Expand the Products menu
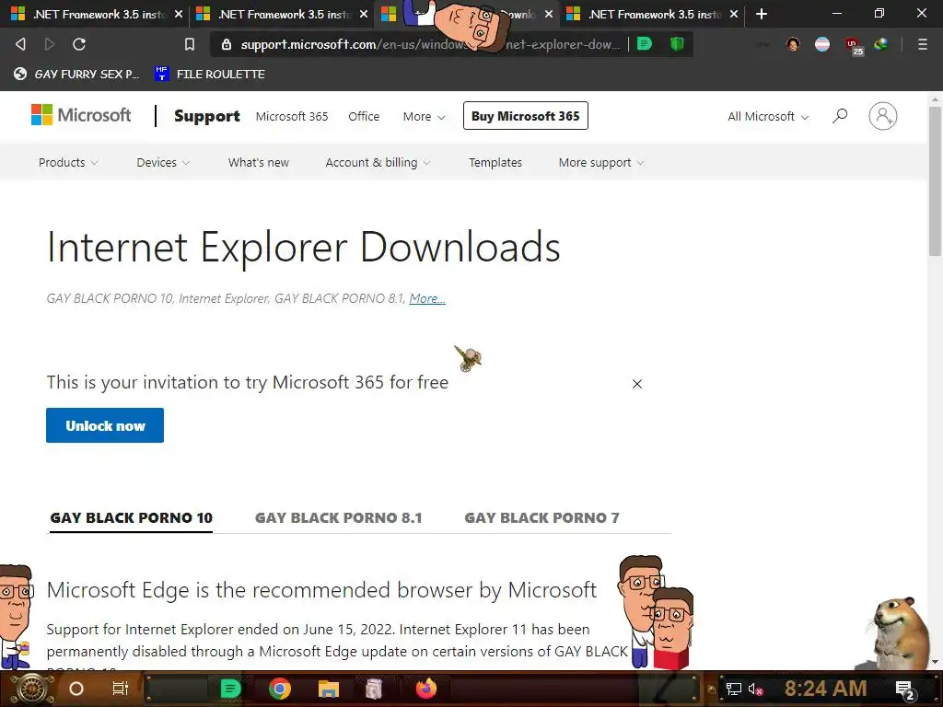 point(68,162)
